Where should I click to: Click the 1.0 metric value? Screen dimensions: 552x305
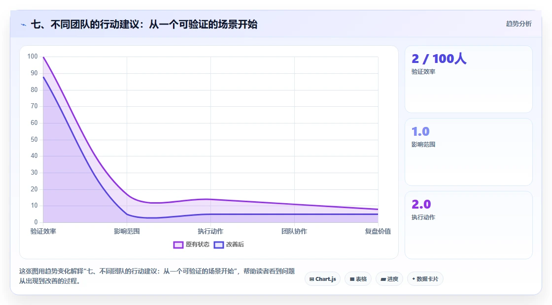(x=420, y=131)
